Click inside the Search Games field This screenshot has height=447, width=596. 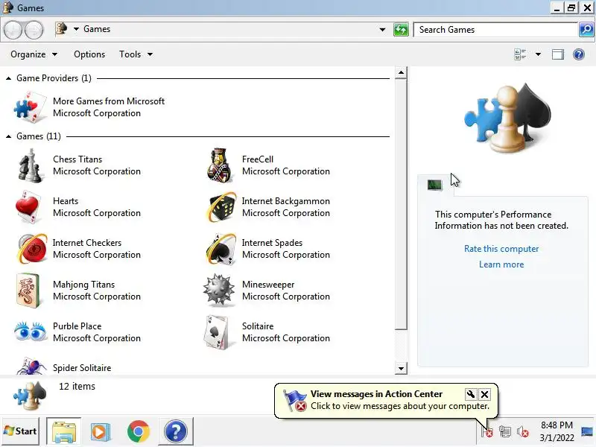pos(495,30)
